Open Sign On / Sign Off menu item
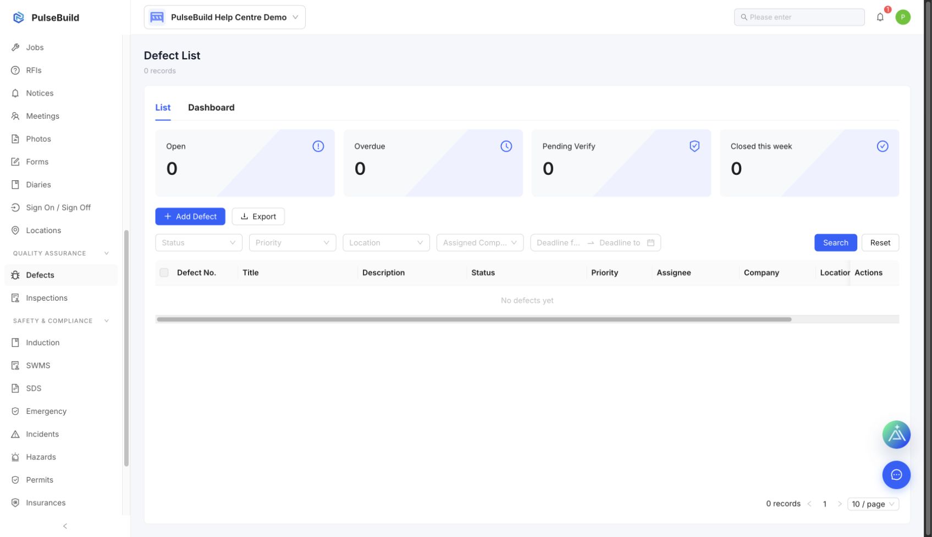 point(61,208)
